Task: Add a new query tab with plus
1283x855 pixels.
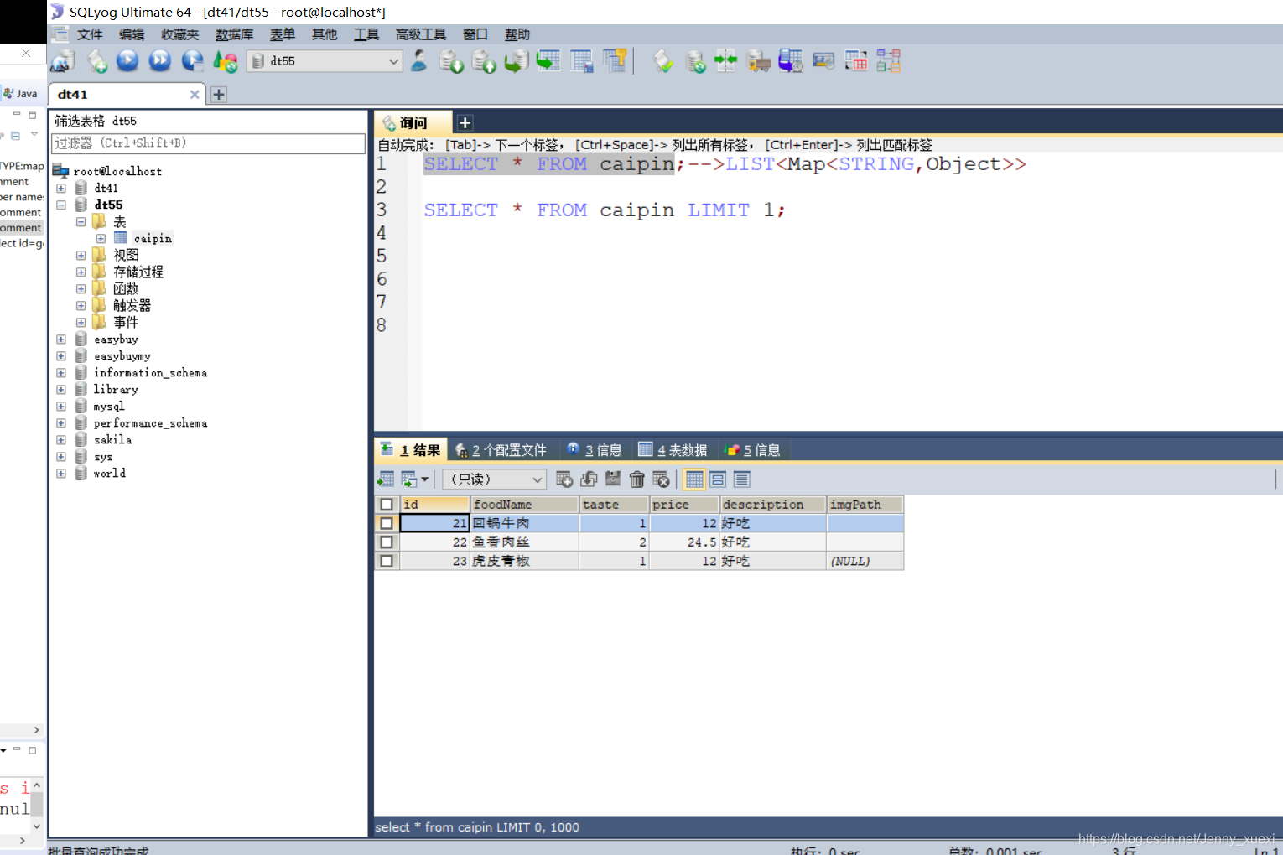Action: point(465,123)
